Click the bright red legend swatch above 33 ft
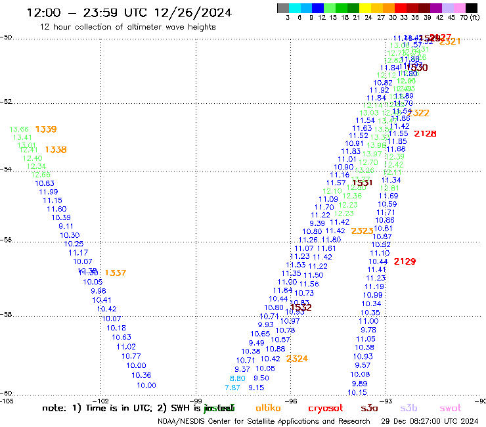This screenshot has height=427, width=486. [x=400, y=8]
